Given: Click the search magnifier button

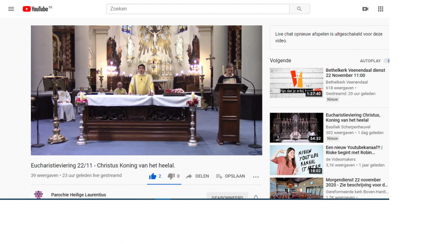Looking at the screenshot, I should pos(299,9).
